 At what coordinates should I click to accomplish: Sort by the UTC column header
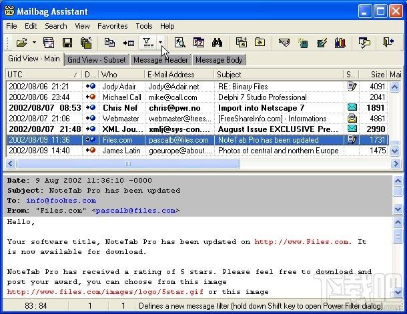pyautogui.click(x=43, y=75)
